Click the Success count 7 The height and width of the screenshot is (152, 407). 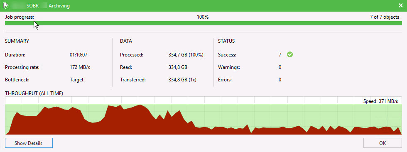point(280,55)
